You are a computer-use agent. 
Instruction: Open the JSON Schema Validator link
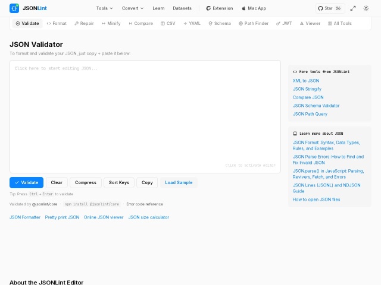[316, 106]
